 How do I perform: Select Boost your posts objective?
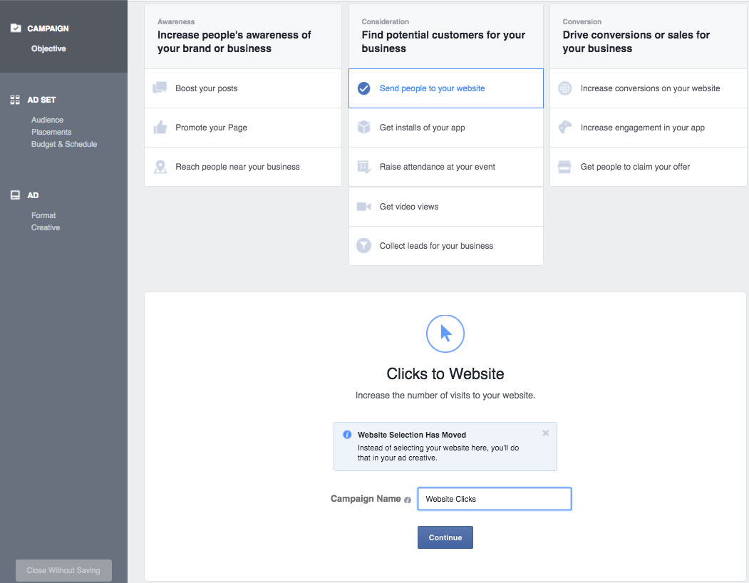[243, 88]
